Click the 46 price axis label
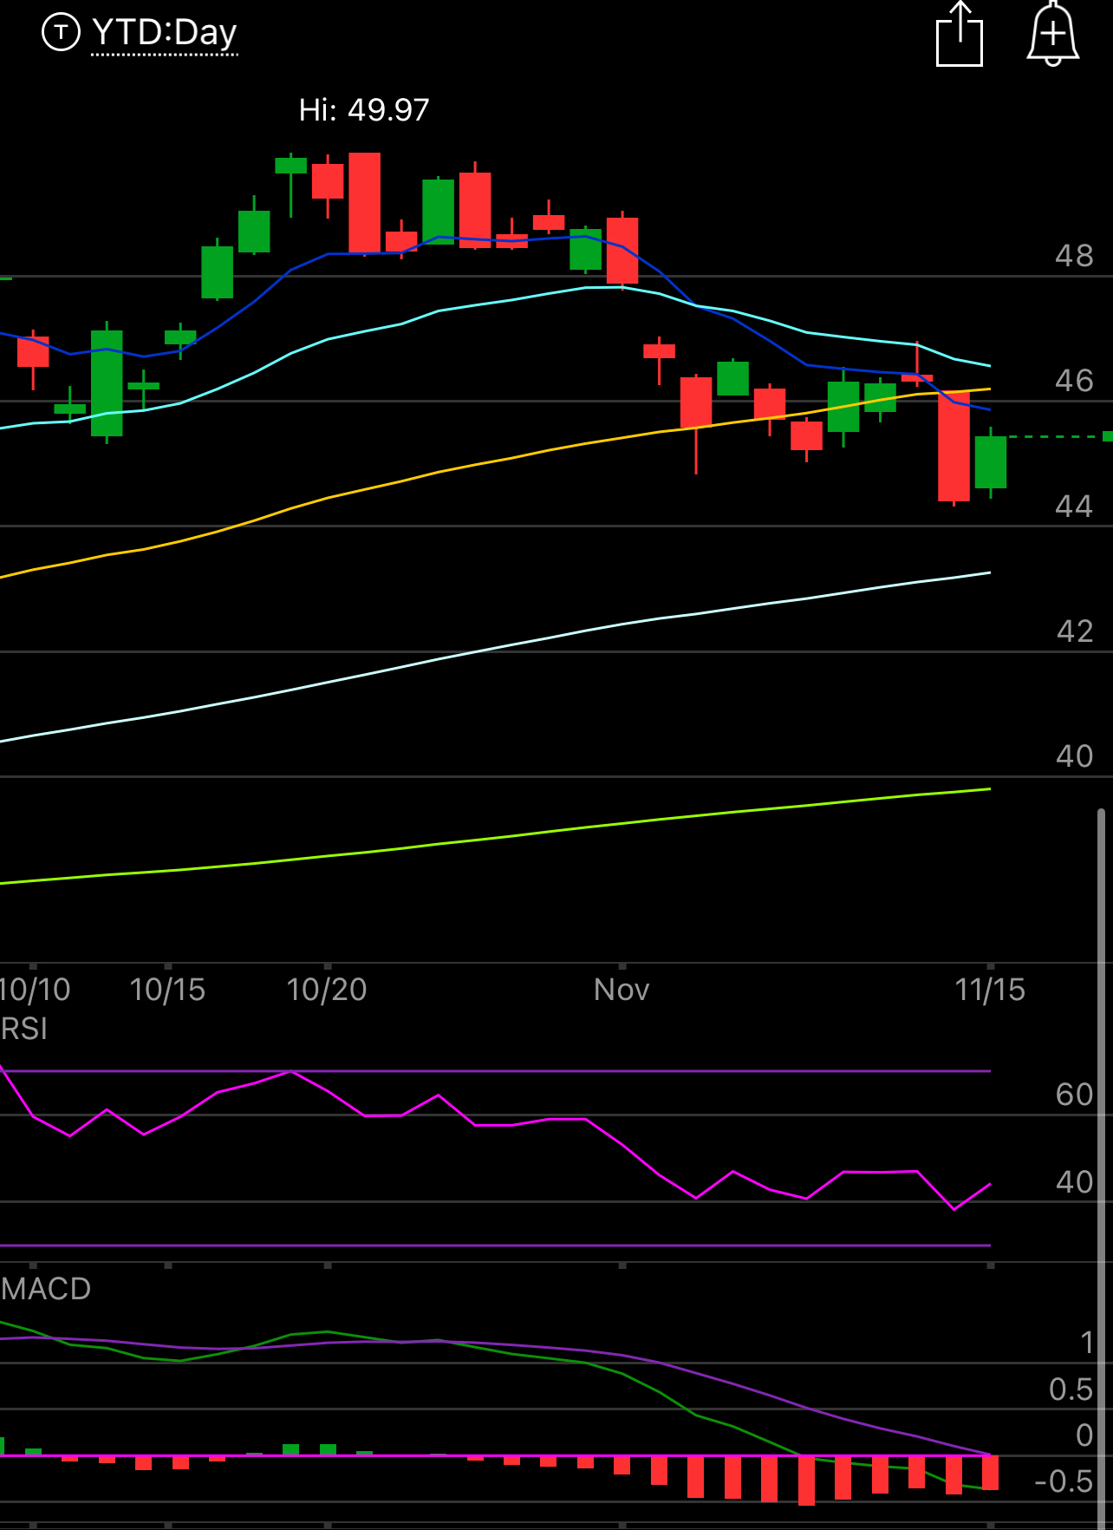 (x=1074, y=381)
